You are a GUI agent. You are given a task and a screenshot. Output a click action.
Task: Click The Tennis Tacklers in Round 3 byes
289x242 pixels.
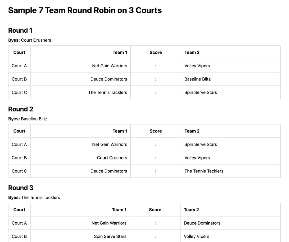(40, 198)
